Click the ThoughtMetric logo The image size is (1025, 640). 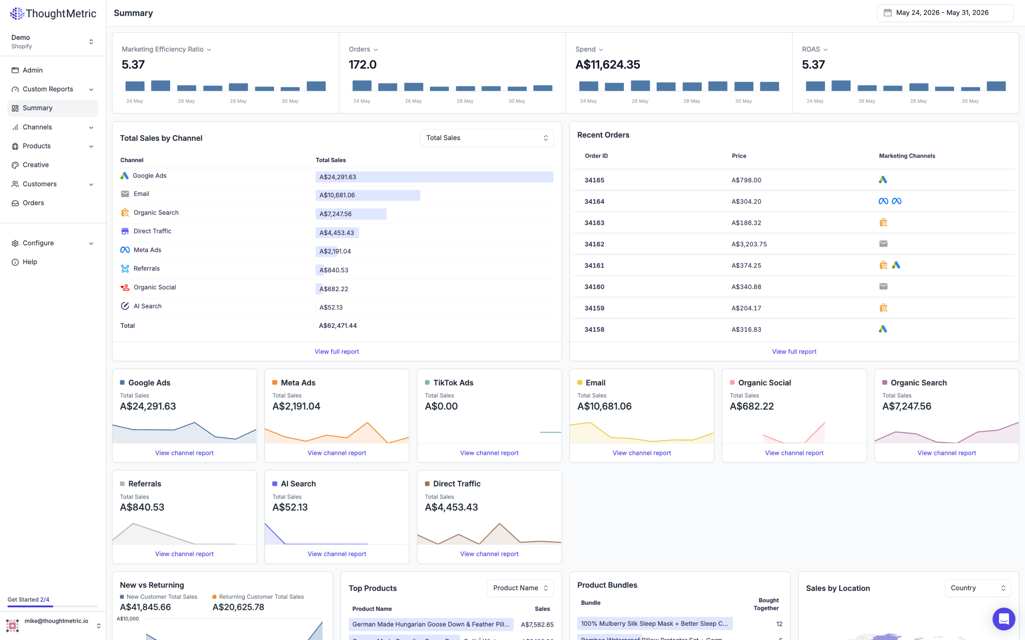pos(53,13)
